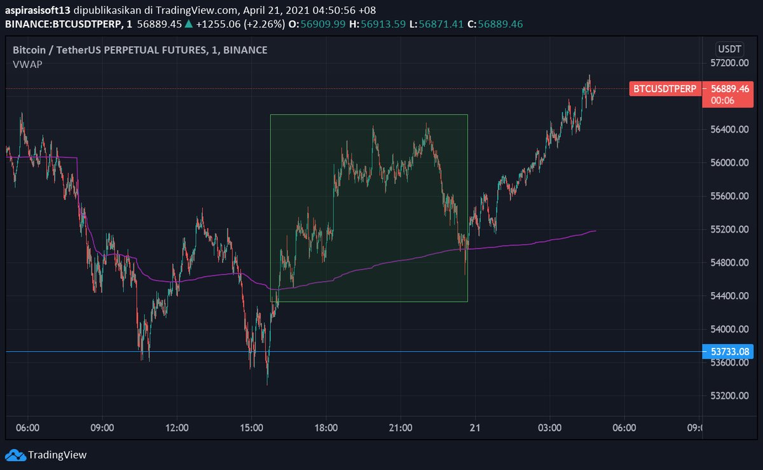Click the 53200.00 price axis label
Image resolution: width=763 pixels, height=470 pixels.
point(729,396)
